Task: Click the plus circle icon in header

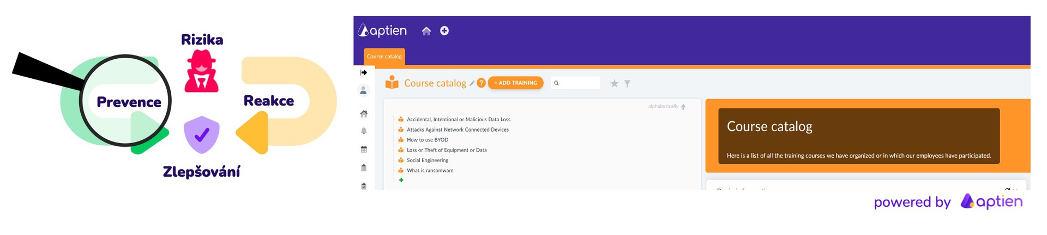Action: click(x=444, y=31)
